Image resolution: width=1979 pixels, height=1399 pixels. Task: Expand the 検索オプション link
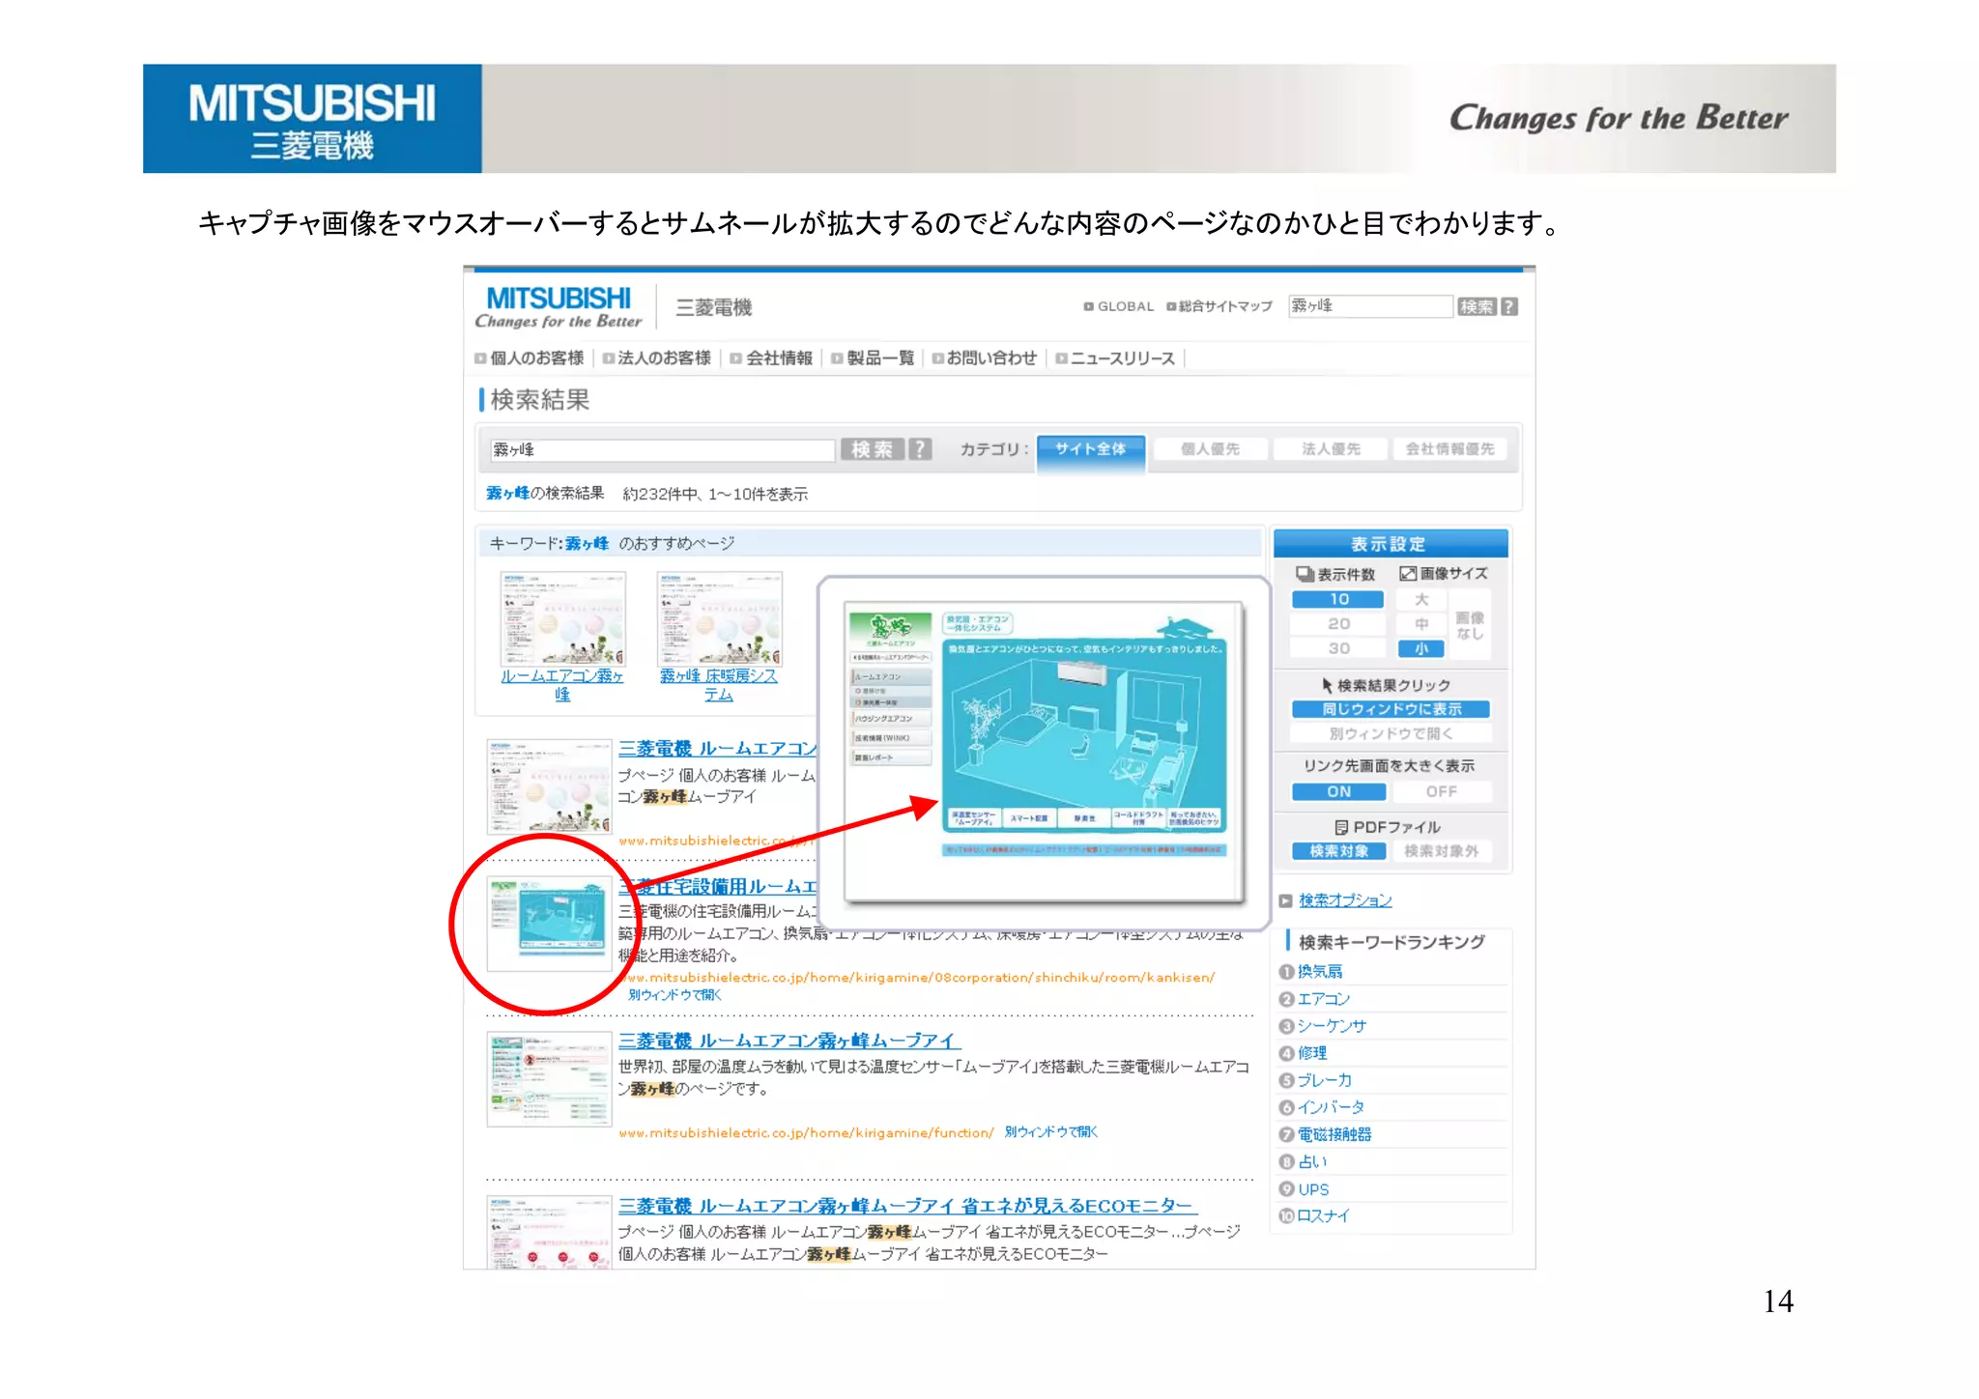tap(1345, 900)
